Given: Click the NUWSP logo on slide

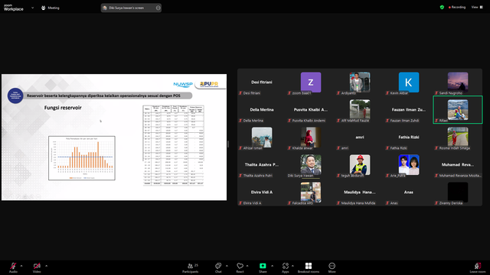Looking at the screenshot, I should [x=183, y=84].
